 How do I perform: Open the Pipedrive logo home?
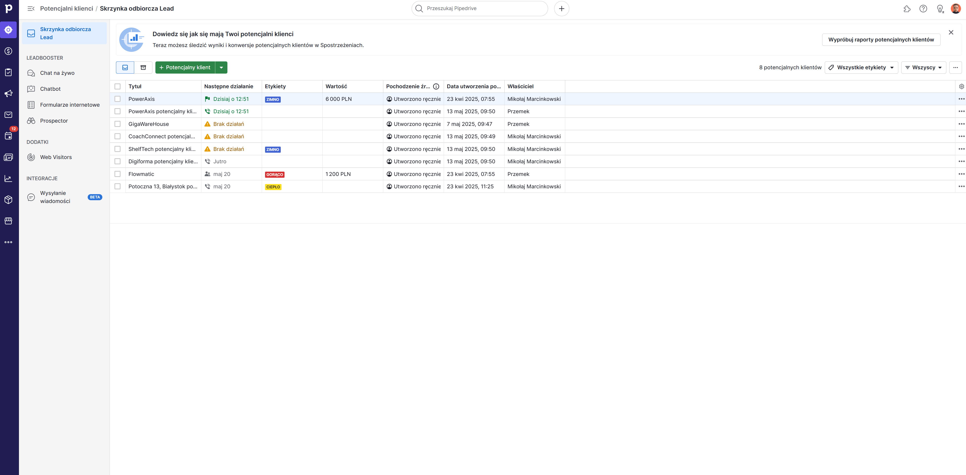pos(9,8)
